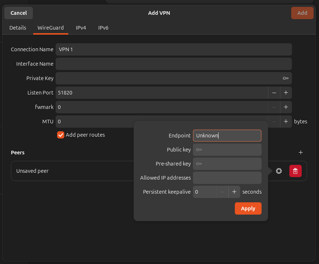
Task: Click the fwmark value field
Action: (162, 107)
